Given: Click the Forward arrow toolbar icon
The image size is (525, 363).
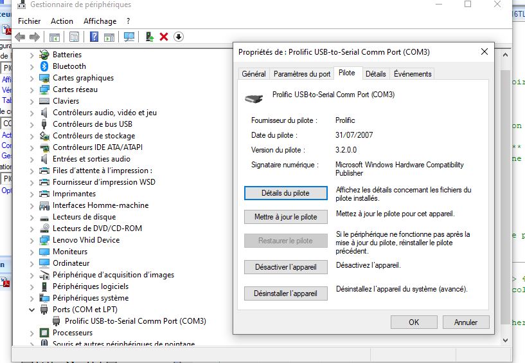Looking at the screenshot, I should [x=35, y=37].
